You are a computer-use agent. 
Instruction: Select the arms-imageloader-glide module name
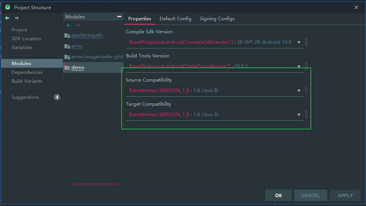coord(97,57)
